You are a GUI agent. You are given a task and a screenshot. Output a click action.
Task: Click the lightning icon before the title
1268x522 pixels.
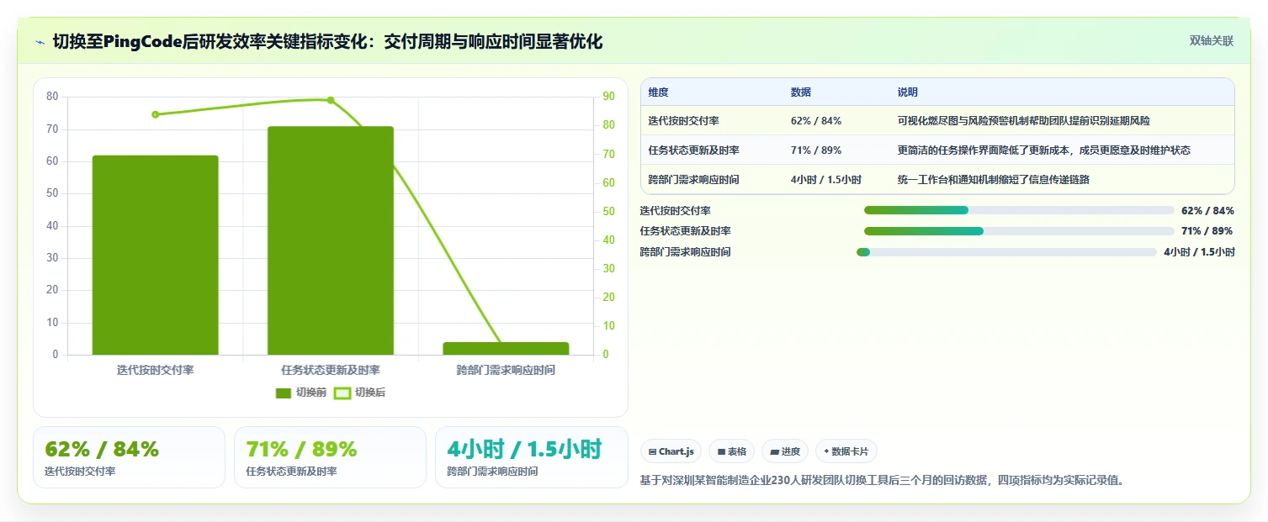click(x=40, y=42)
